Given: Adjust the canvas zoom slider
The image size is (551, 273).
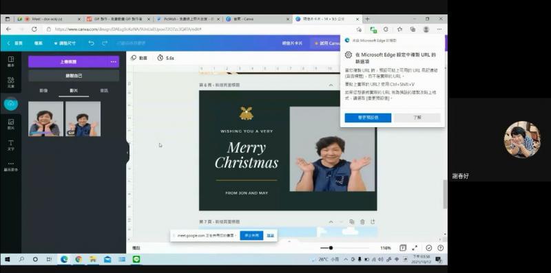Looking at the screenshot, I should pos(331,248).
